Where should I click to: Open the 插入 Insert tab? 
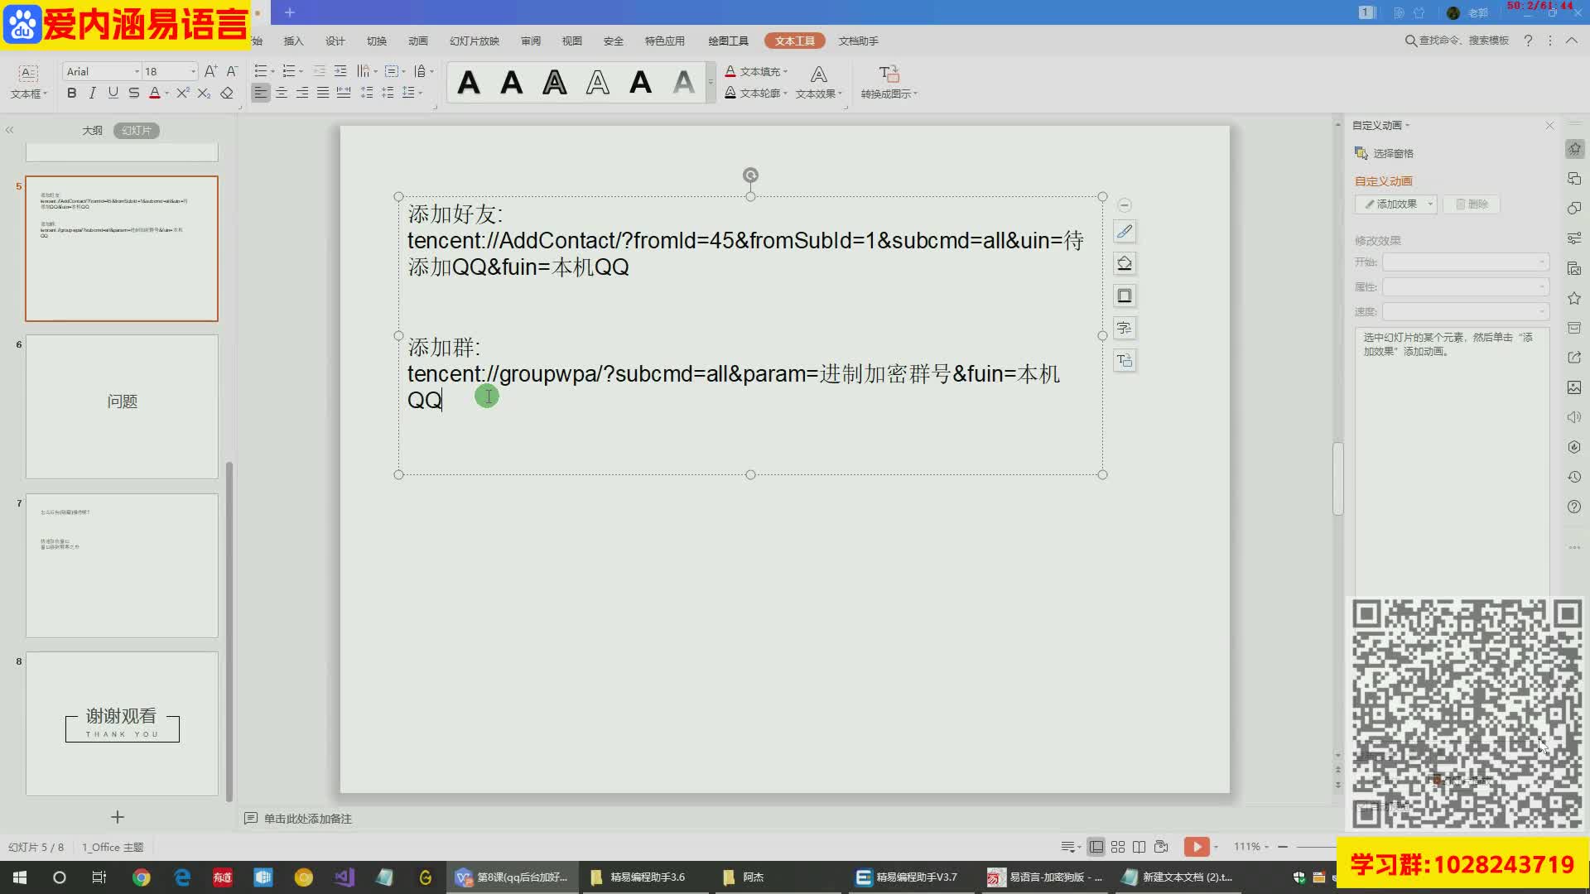point(293,41)
